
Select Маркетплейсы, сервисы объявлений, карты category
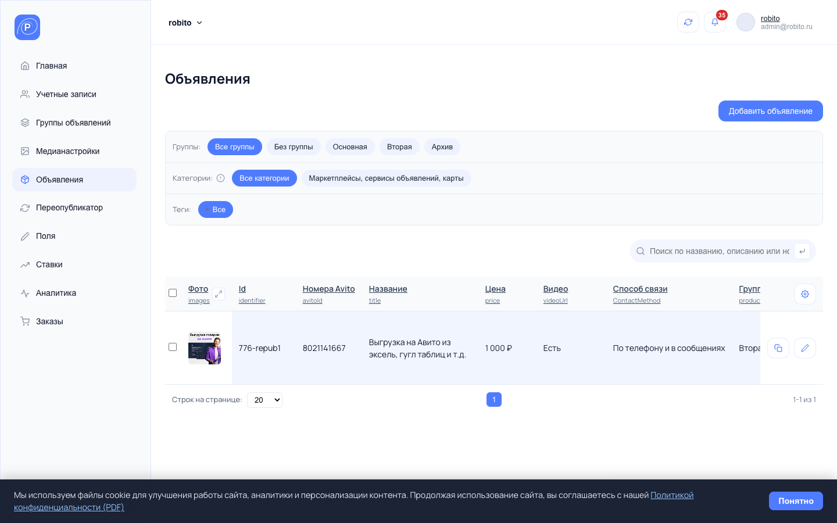pyautogui.click(x=387, y=178)
